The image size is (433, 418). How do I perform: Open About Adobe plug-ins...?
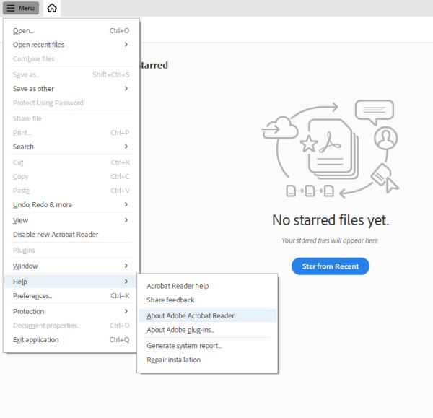[x=207, y=330]
